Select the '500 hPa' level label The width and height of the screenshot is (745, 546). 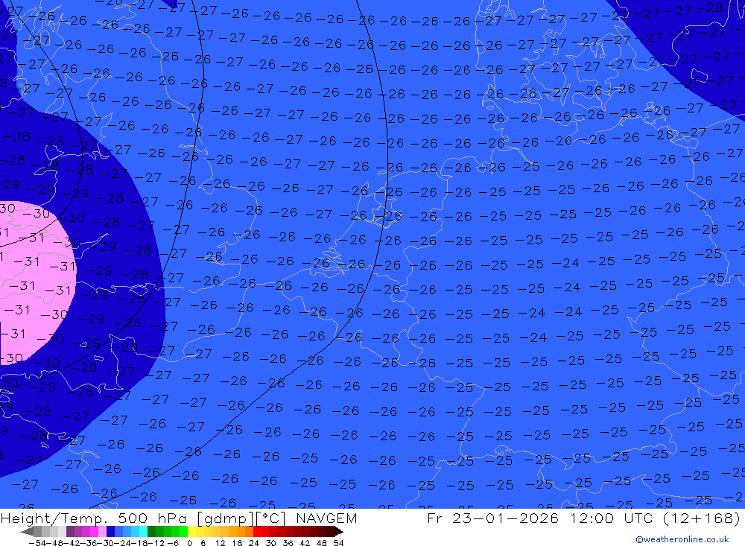coord(150,518)
